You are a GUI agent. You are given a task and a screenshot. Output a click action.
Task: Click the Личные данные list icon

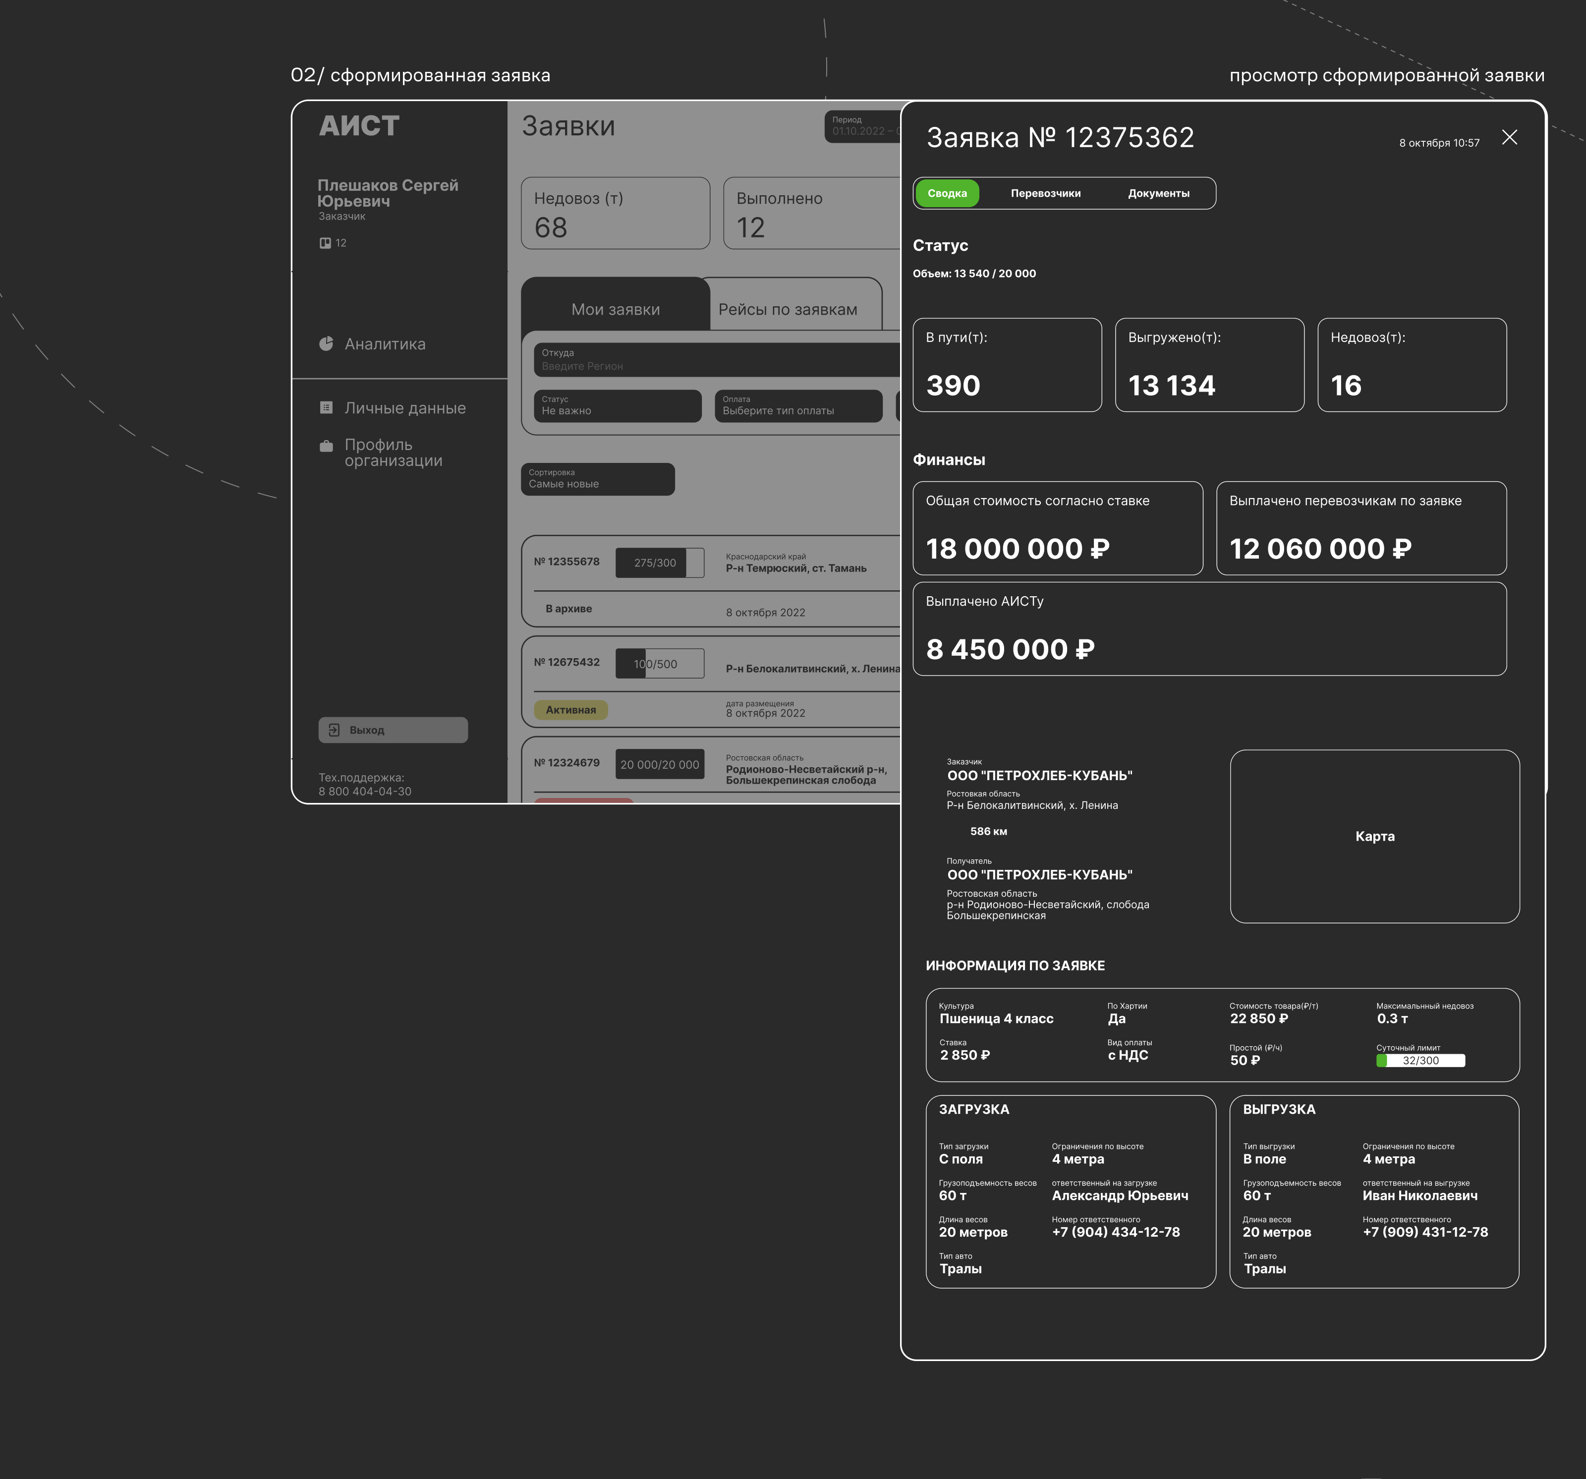pyautogui.click(x=326, y=407)
